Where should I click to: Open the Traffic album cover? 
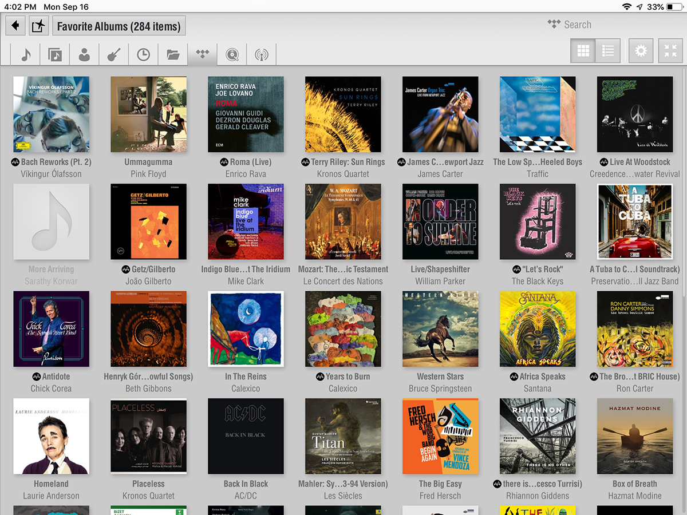pos(538,114)
